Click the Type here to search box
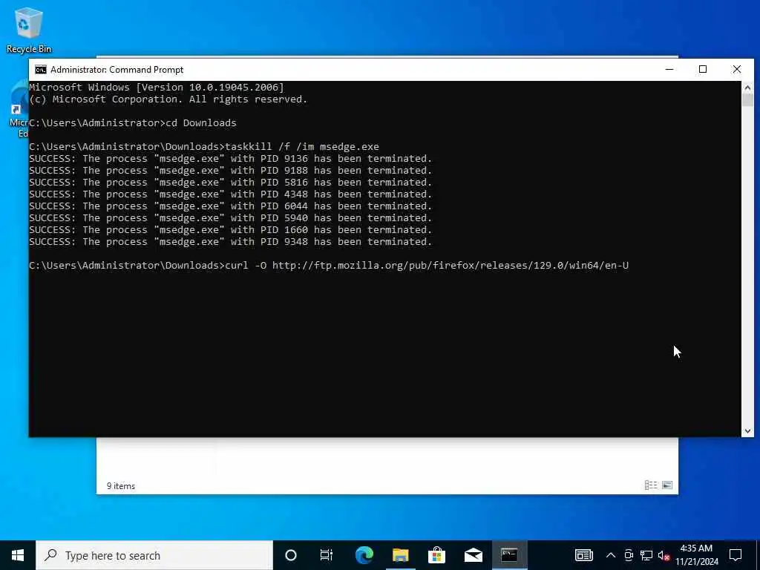 pyautogui.click(x=154, y=555)
